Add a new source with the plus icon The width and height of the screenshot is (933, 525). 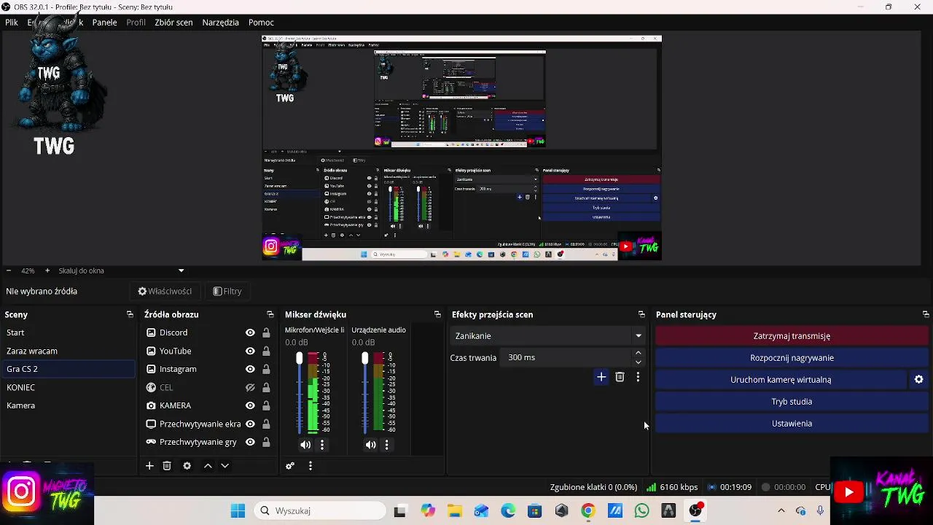[x=149, y=466]
